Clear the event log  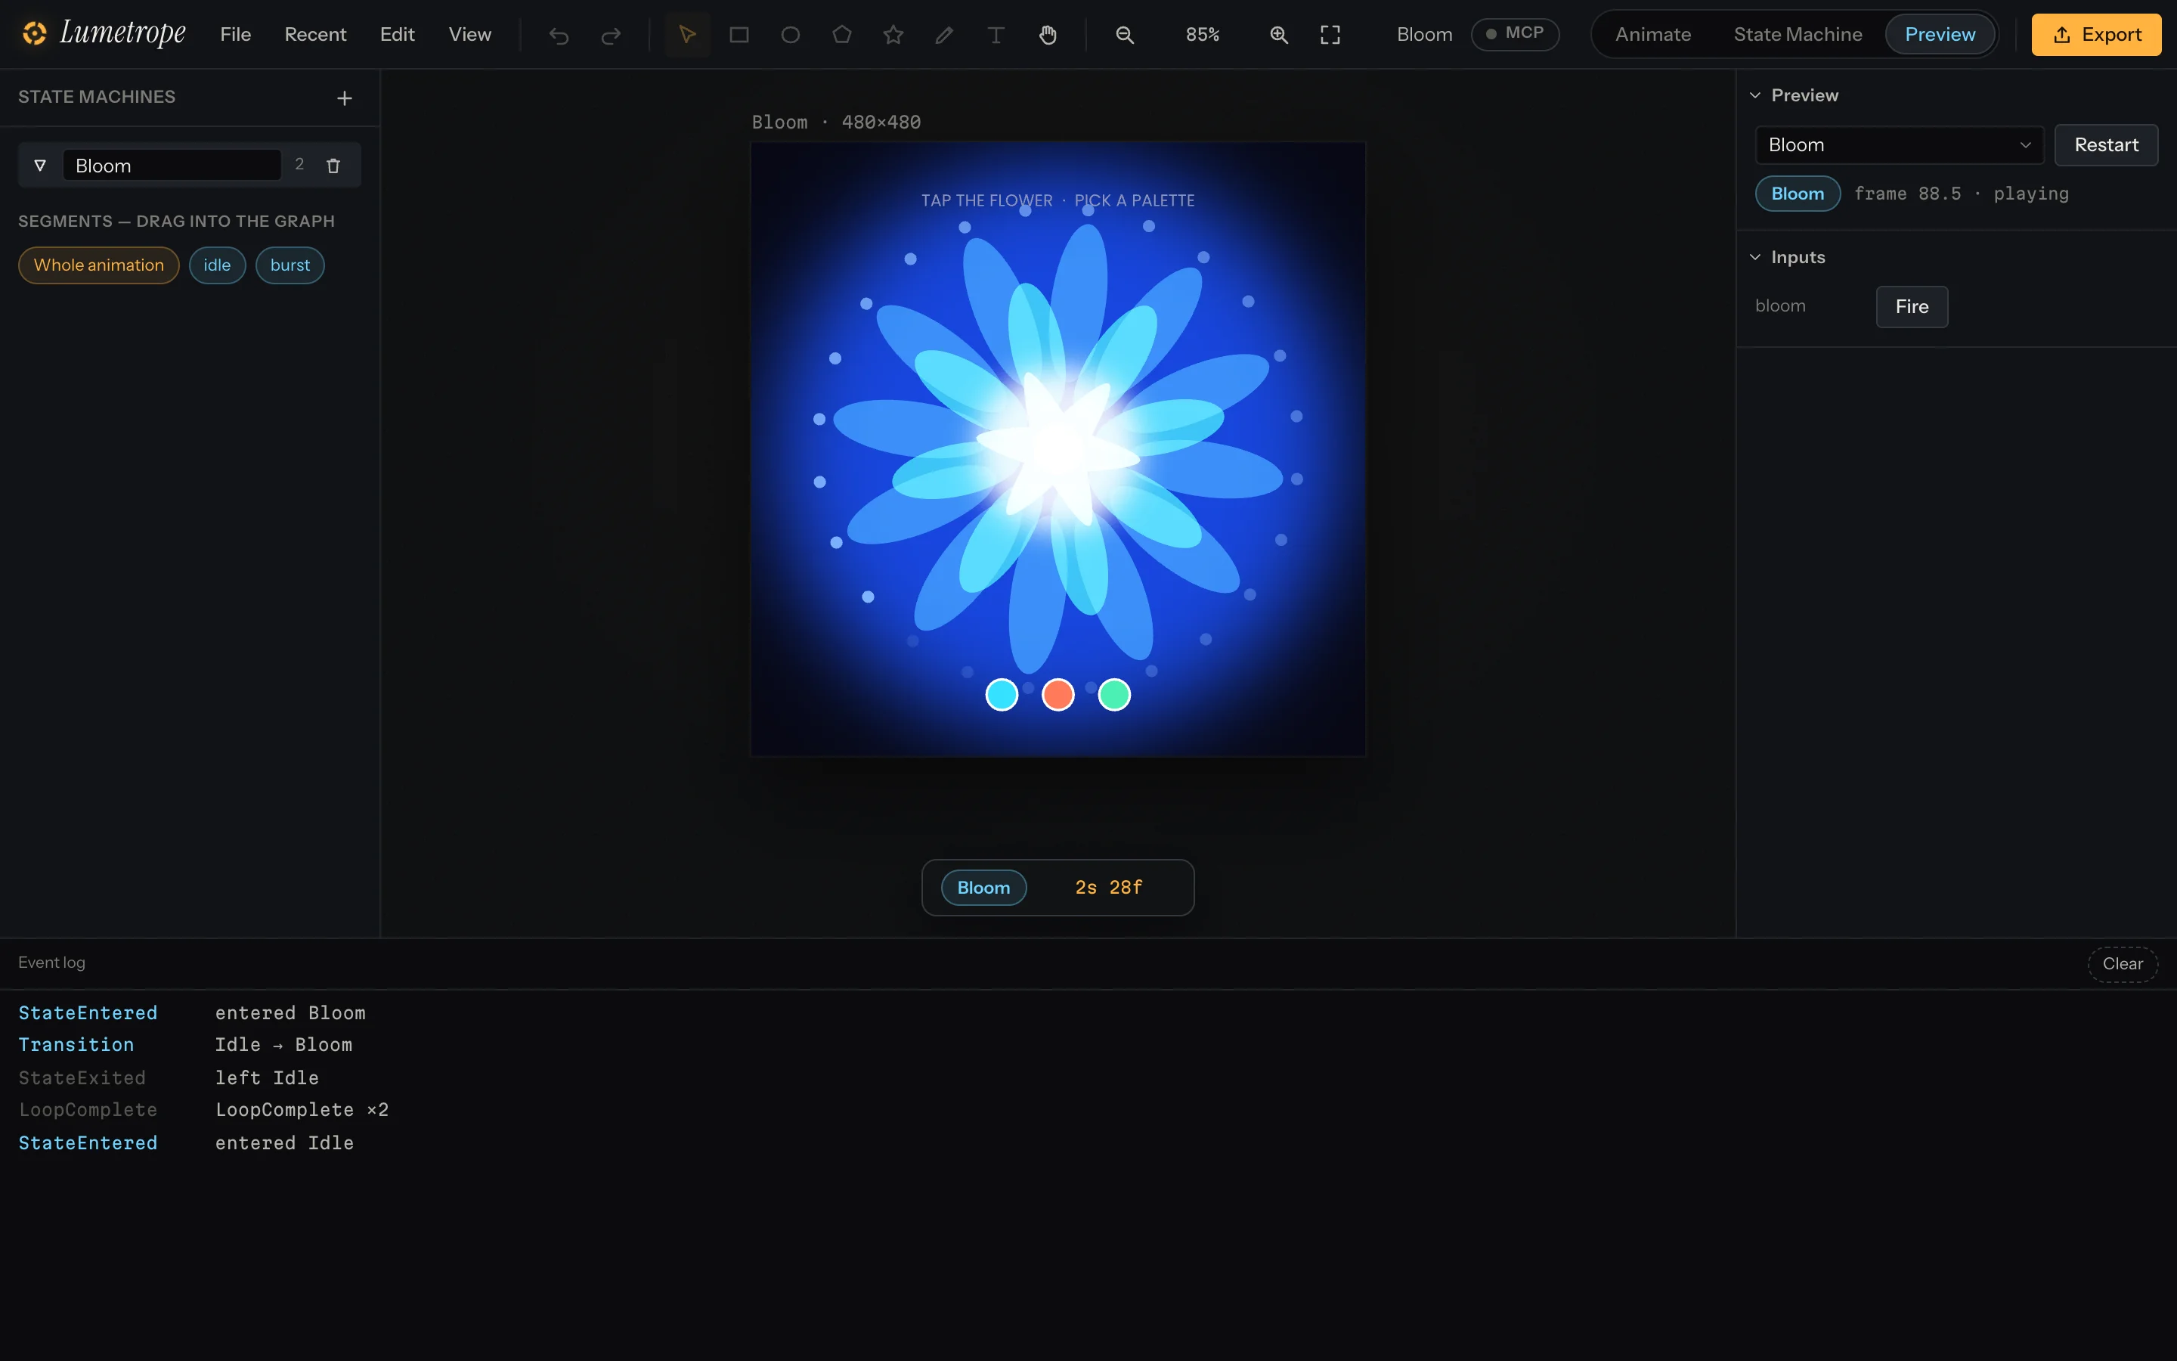[2122, 964]
